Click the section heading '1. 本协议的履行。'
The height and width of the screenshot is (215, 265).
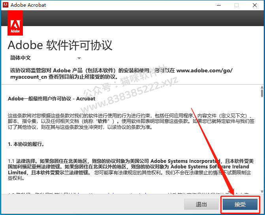coord(26,144)
